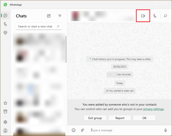Click the 'You started a video call' message

[x=120, y=91]
